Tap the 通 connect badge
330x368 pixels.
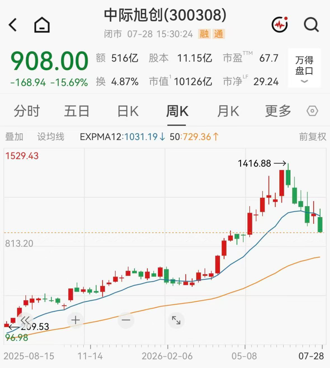219,34
